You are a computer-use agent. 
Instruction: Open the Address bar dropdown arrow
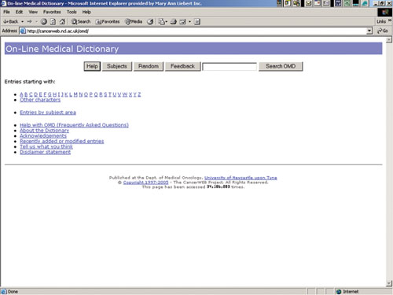[x=369, y=31]
